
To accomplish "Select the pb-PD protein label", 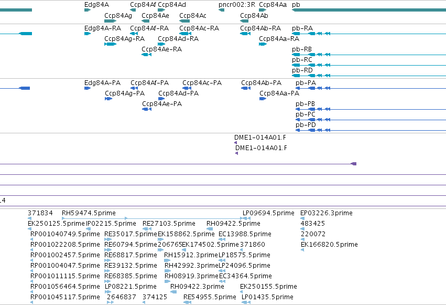I will 306,125.
